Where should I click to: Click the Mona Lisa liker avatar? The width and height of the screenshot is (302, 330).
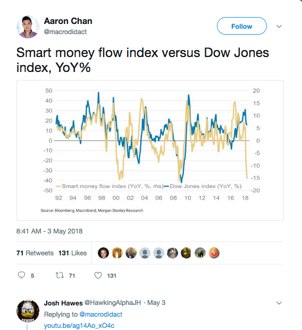(x=186, y=253)
